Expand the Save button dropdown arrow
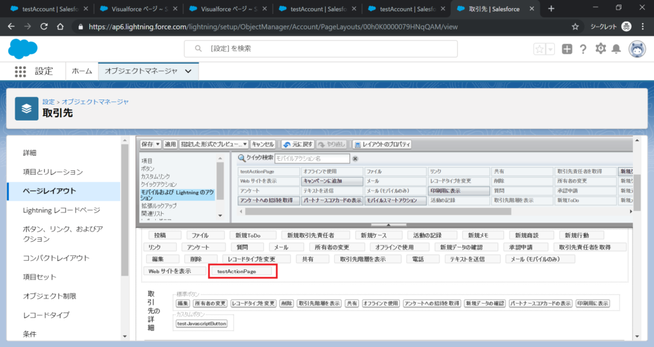The height and width of the screenshot is (347, 654). coord(158,145)
